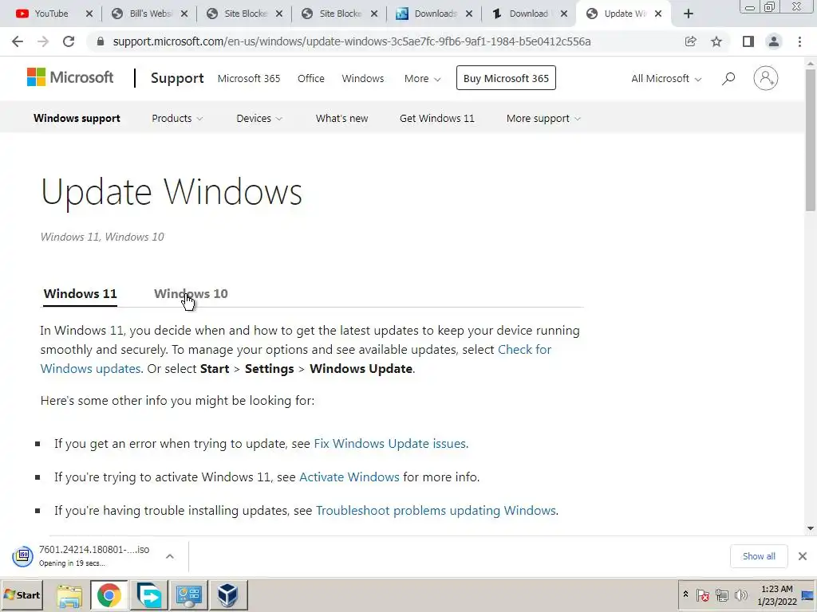Open Microsoft 365 in the header nav
The image size is (817, 612).
(249, 79)
